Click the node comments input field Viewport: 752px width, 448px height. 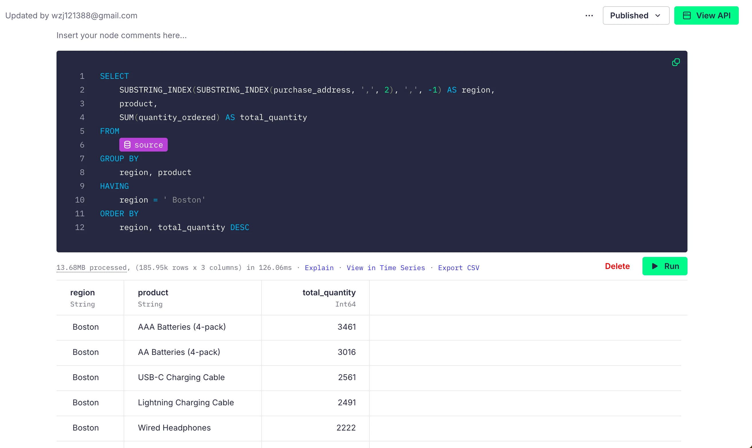(x=122, y=36)
